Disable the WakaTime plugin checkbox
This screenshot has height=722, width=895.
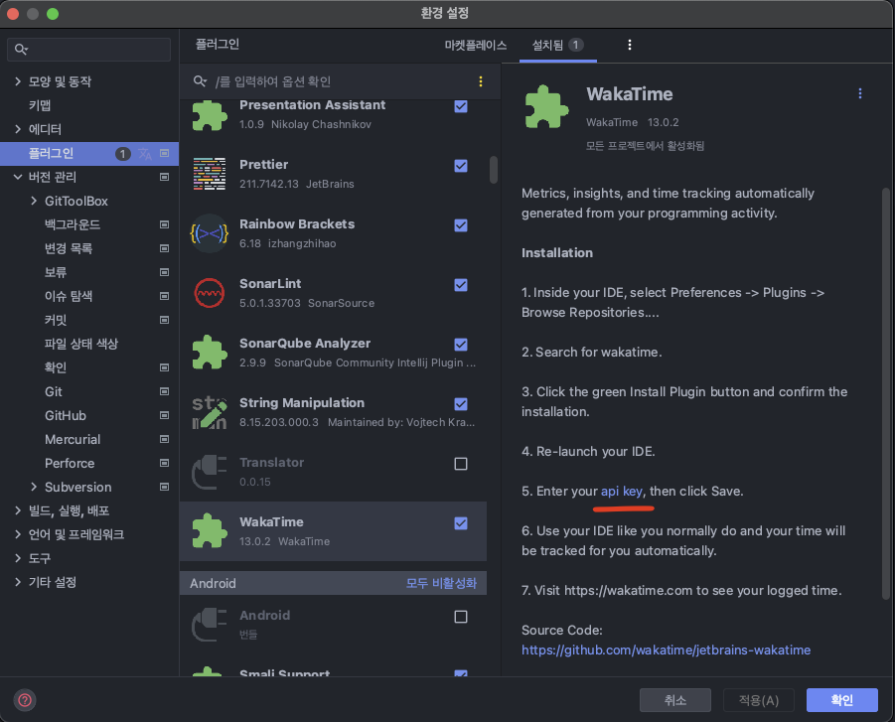pos(461,523)
